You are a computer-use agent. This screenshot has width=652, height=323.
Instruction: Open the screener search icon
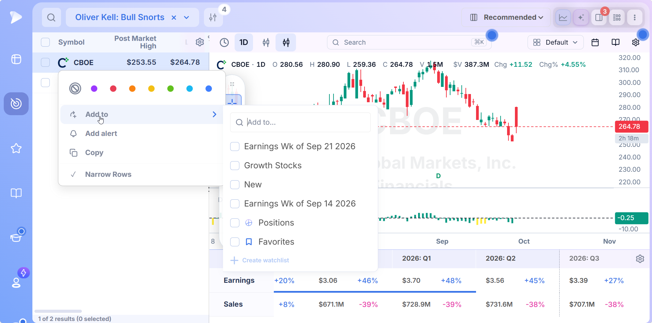point(51,17)
